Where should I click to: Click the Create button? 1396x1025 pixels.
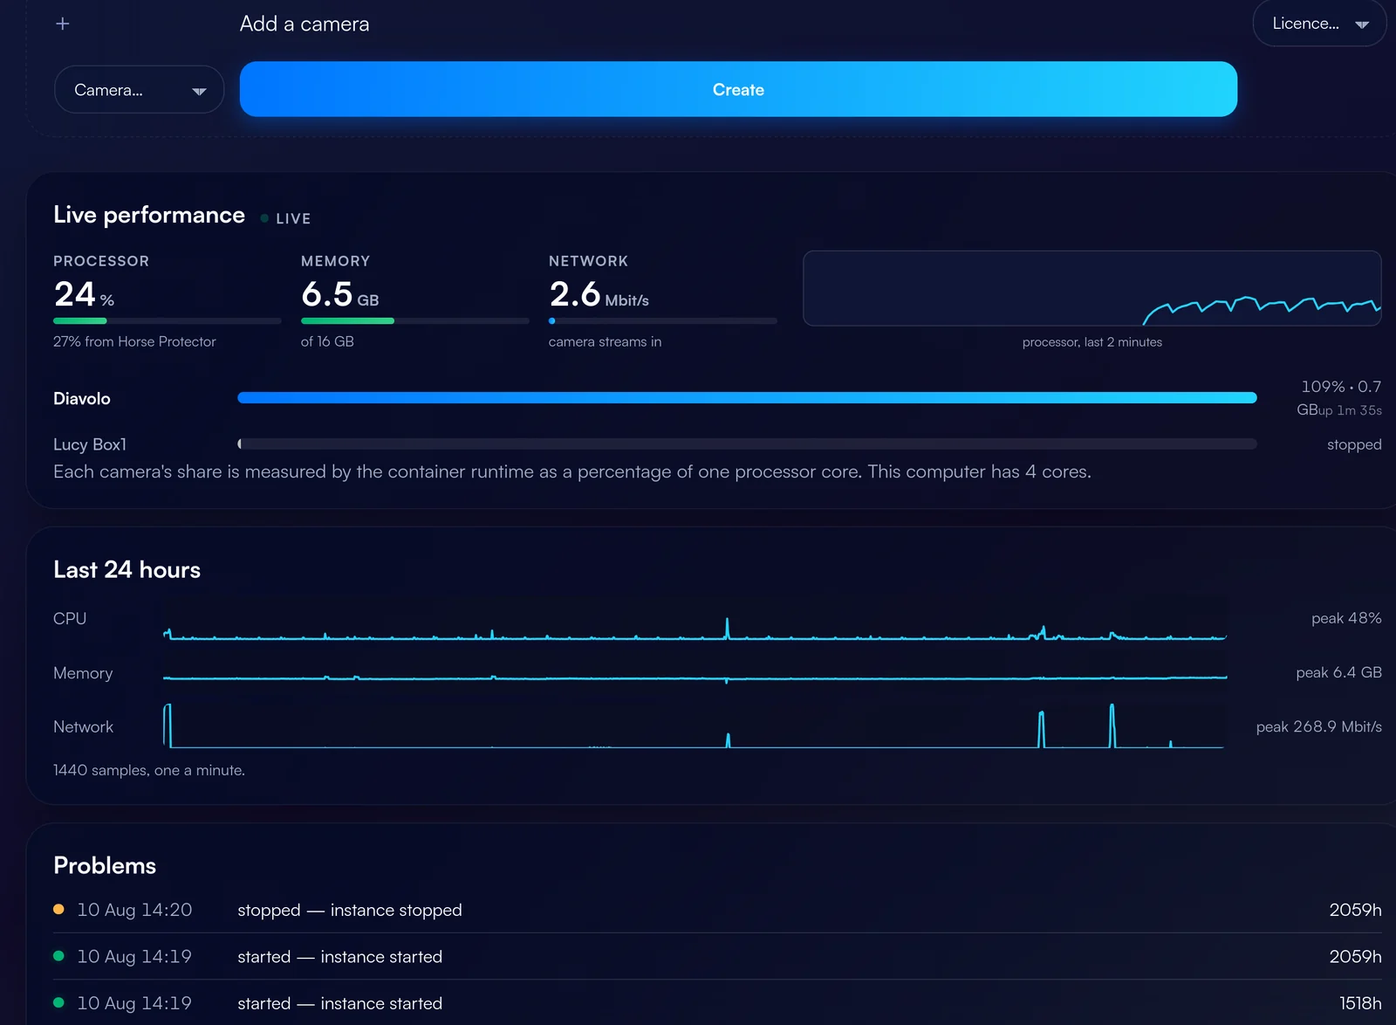coord(738,89)
